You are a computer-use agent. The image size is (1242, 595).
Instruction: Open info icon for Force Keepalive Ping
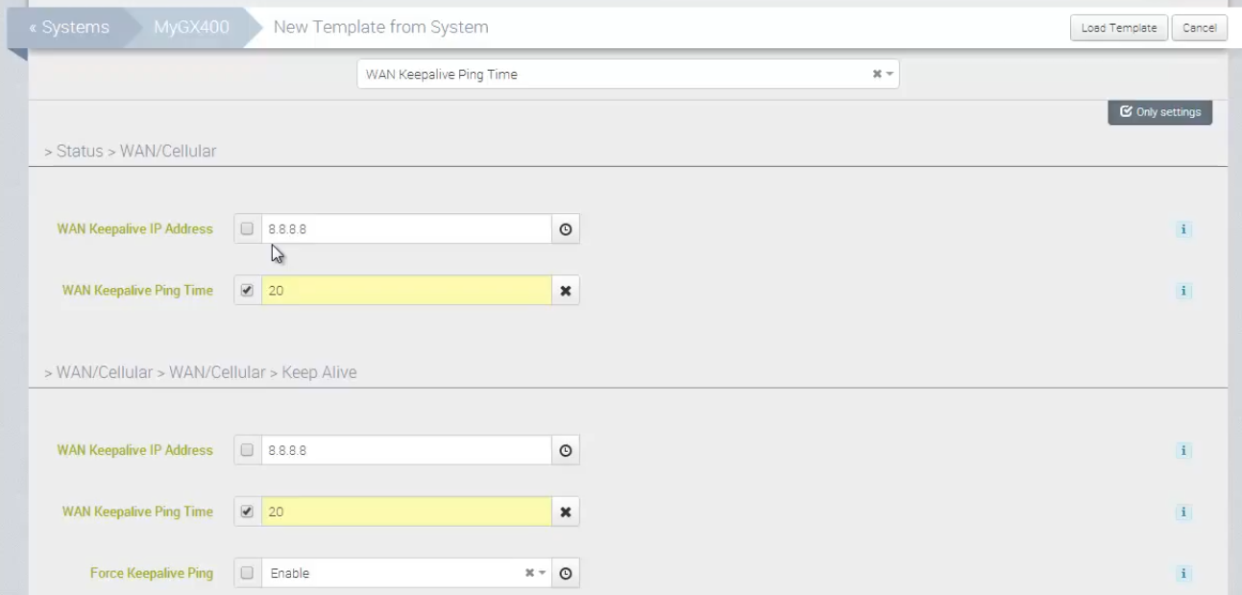pyautogui.click(x=1183, y=574)
